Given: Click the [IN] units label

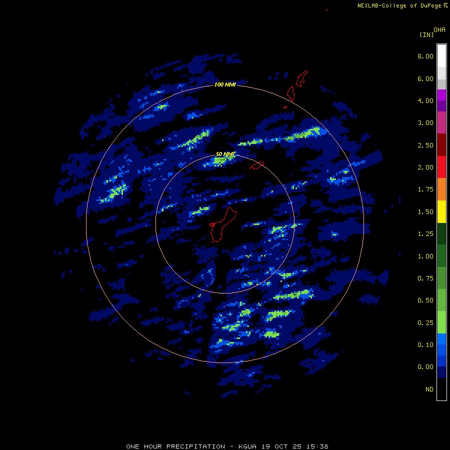Looking at the screenshot, I should [x=426, y=34].
